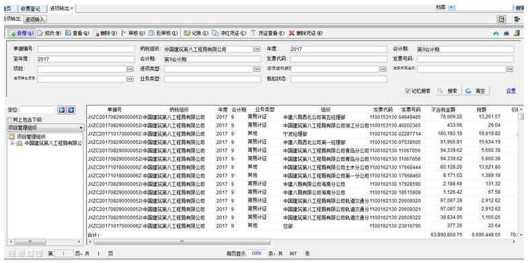530x263 pixels.
Task: Click the 删除凭证 red X button
Action: tap(305, 33)
